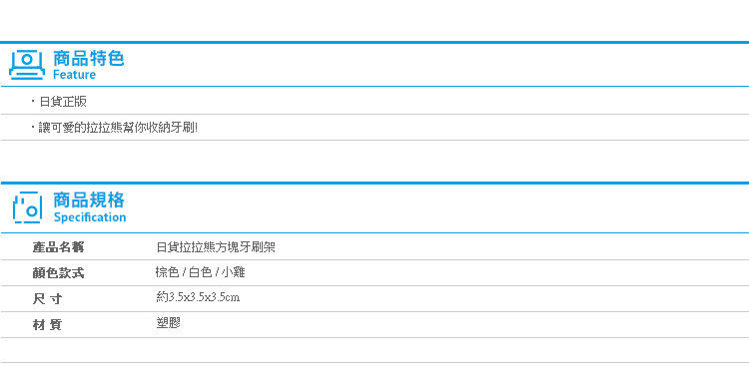Screen dimensions: 749x384
Task: Click the 產品名稱 row label
Action: (x=58, y=247)
